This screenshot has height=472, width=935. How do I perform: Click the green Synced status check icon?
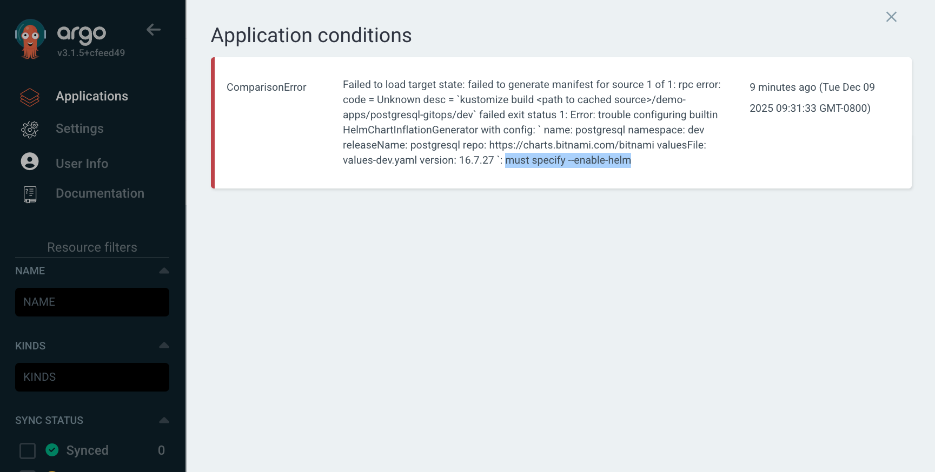[52, 450]
